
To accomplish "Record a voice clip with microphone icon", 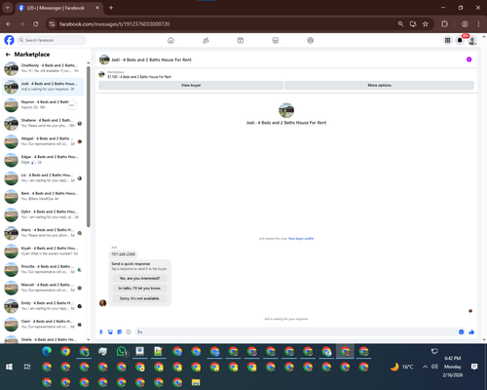I will 101,331.
